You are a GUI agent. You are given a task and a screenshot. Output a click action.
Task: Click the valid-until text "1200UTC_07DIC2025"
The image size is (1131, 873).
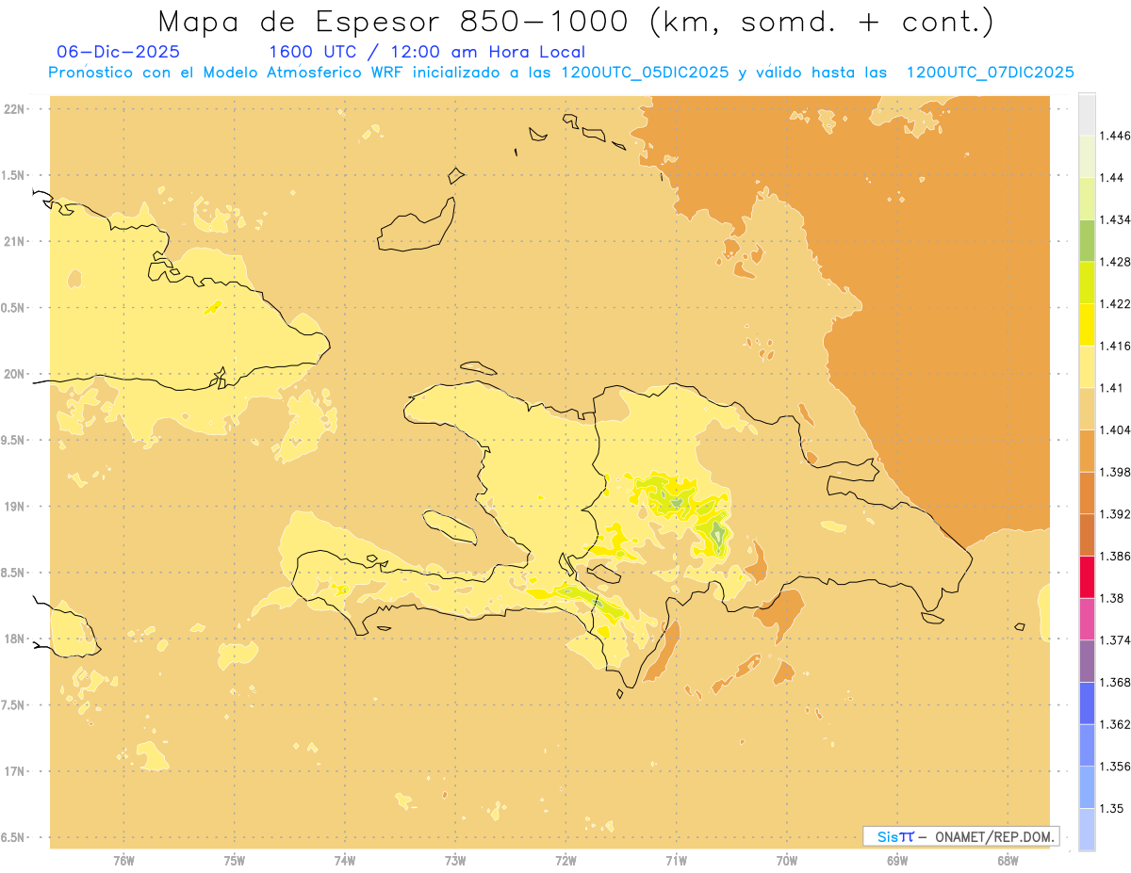click(990, 73)
